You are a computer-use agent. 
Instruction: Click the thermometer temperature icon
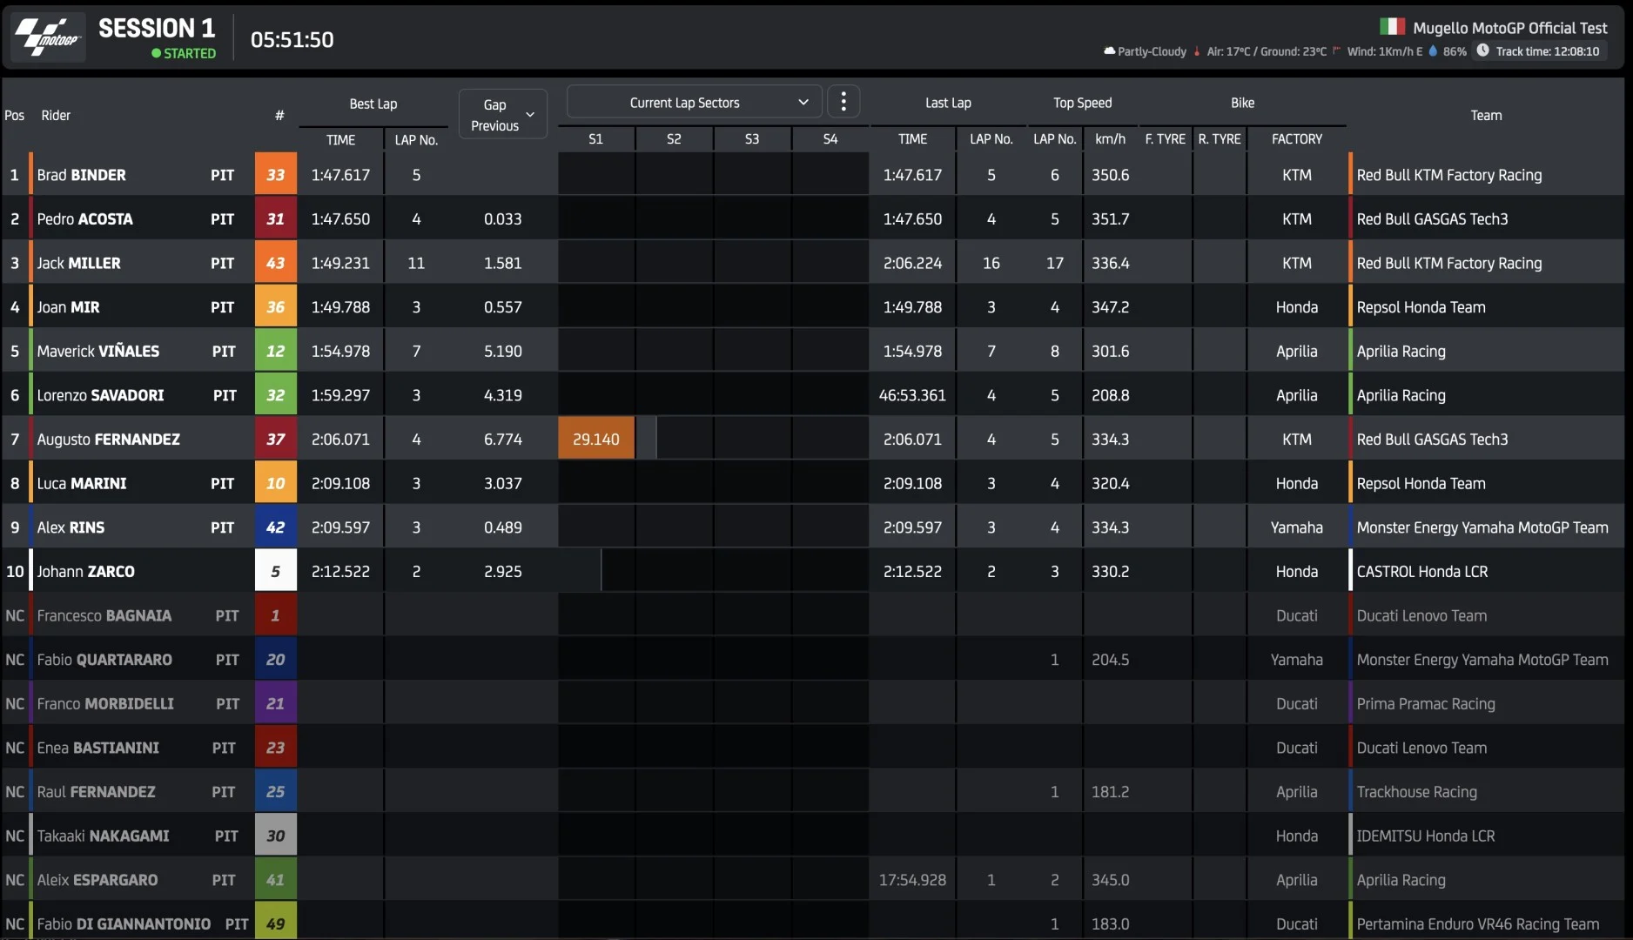1197,51
